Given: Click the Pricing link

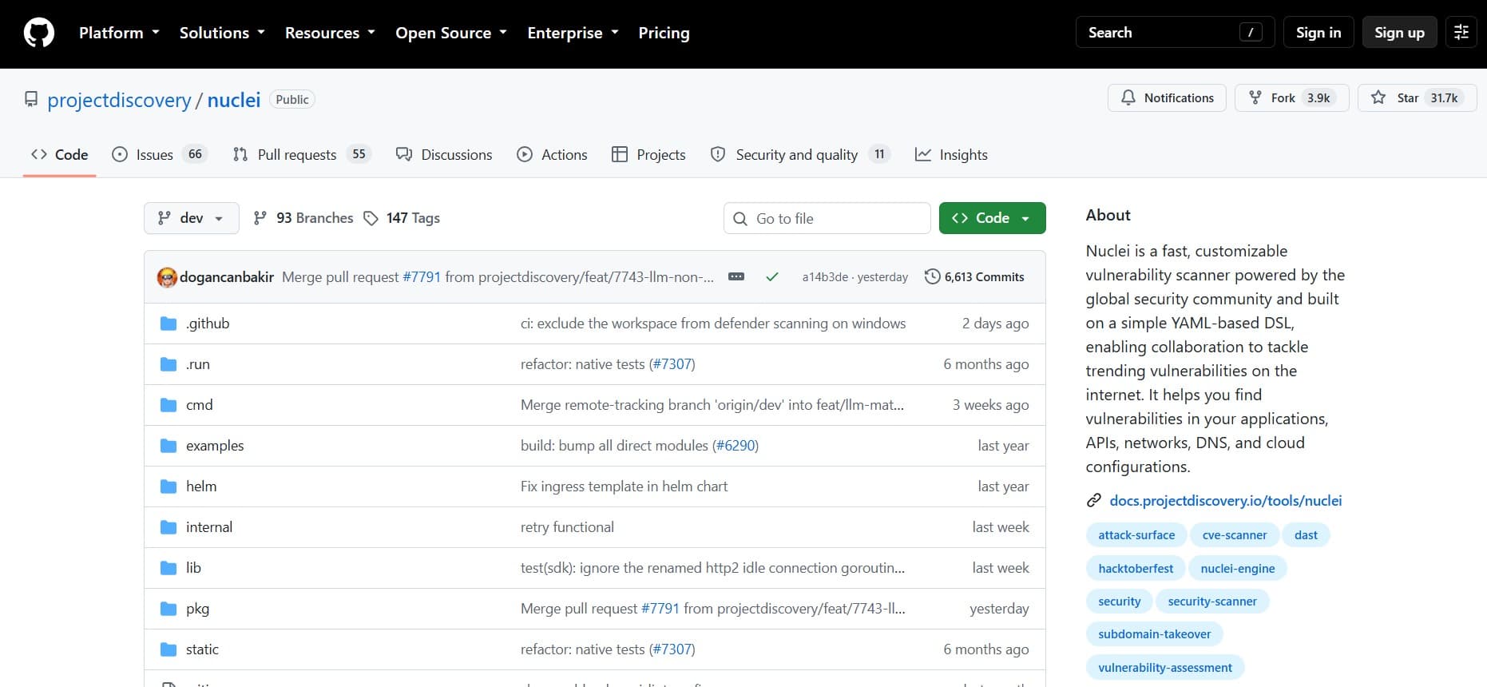Looking at the screenshot, I should coord(664,33).
